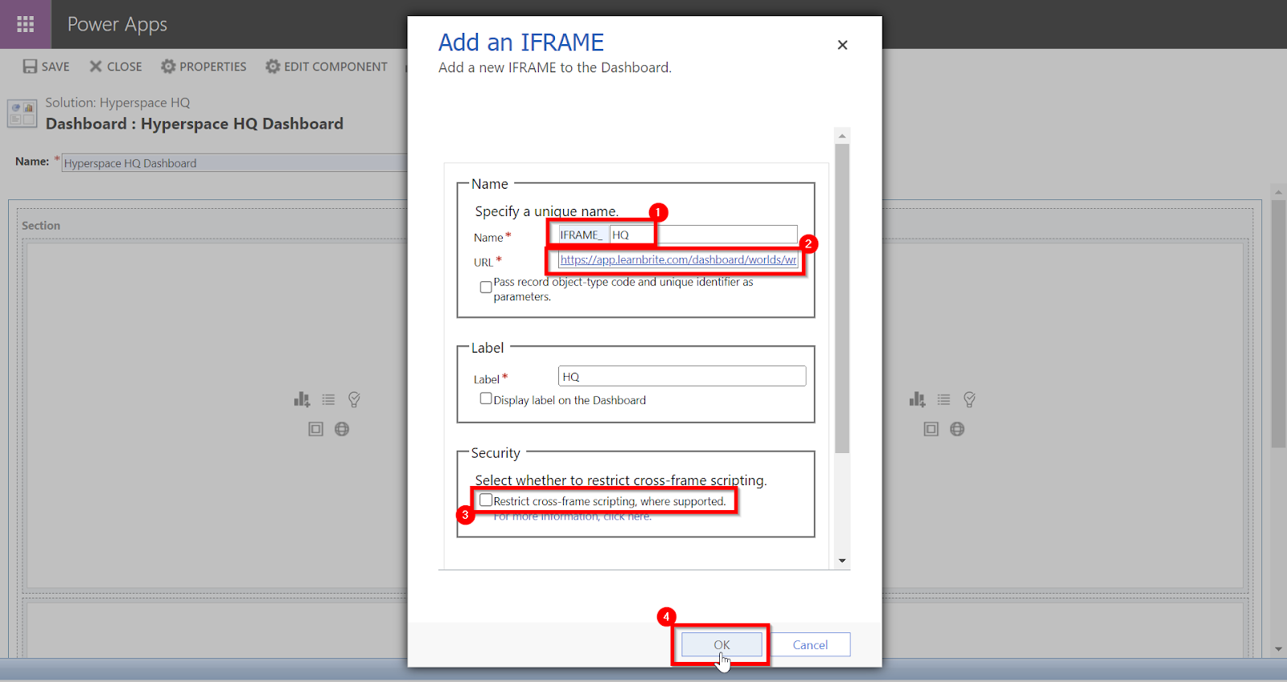1287x682 pixels.
Task: Click the dashboard icon beside the solution title
Action: (x=23, y=113)
